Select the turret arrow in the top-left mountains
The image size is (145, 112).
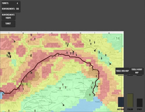click(14, 41)
